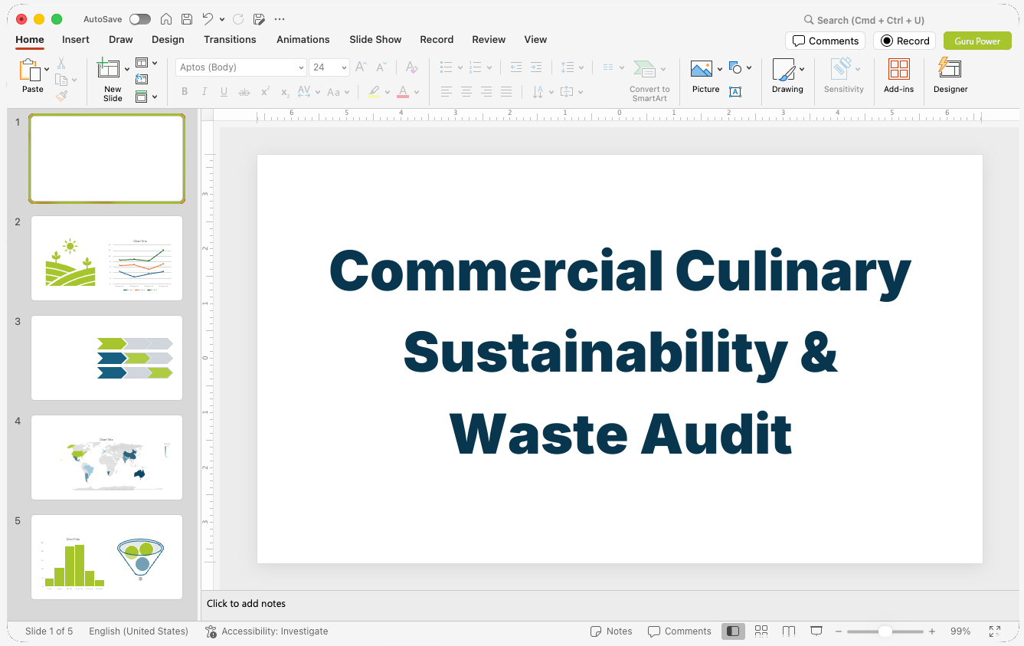This screenshot has height=646, width=1024.
Task: Toggle Strikethrough formatting
Action: click(244, 92)
